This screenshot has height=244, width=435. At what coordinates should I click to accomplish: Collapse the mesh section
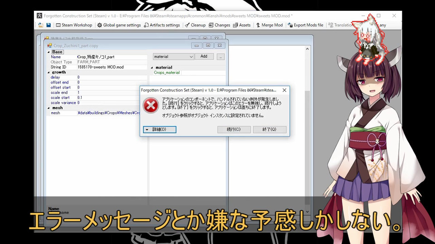coord(48,108)
